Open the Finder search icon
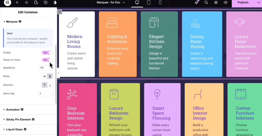Image resolution: width=262 pixels, height=136 pixels. pos(206,3)
